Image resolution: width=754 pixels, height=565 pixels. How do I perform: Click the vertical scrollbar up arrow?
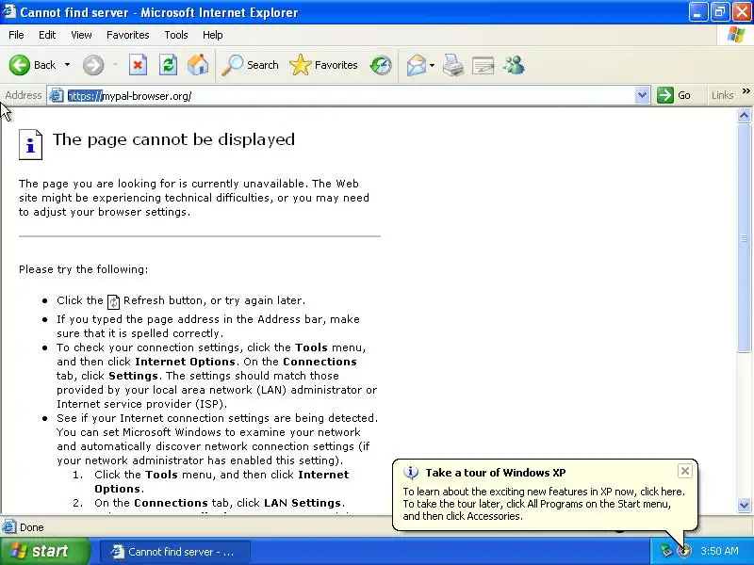pos(744,115)
